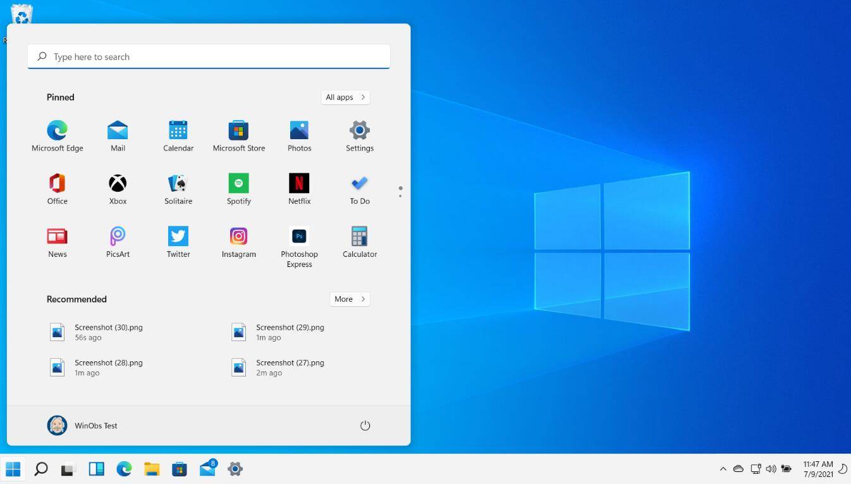Viewport: 851px width, 484px height.
Task: Open Microsoft Store on taskbar
Action: point(180,469)
